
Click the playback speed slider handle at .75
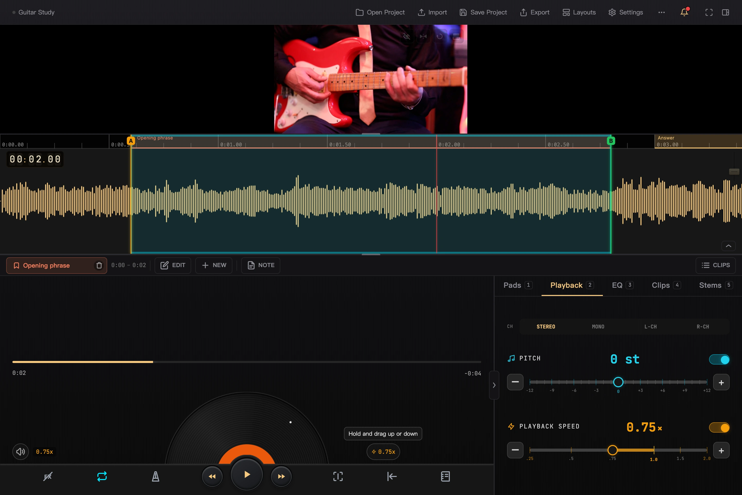click(612, 450)
